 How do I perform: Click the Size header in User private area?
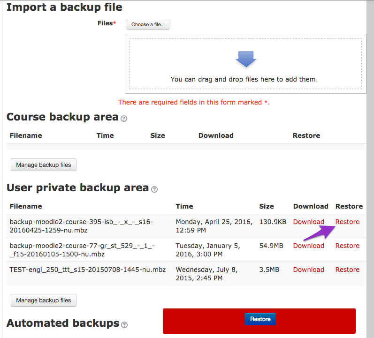pyautogui.click(x=267, y=206)
